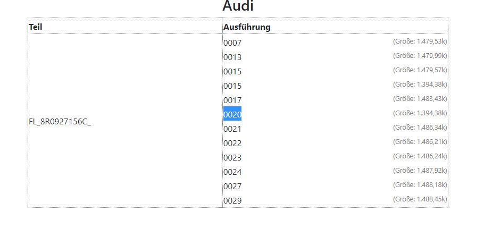This screenshot has width=484, height=228.
Task: Click the highlighted 0020 version
Action: [x=232, y=115]
